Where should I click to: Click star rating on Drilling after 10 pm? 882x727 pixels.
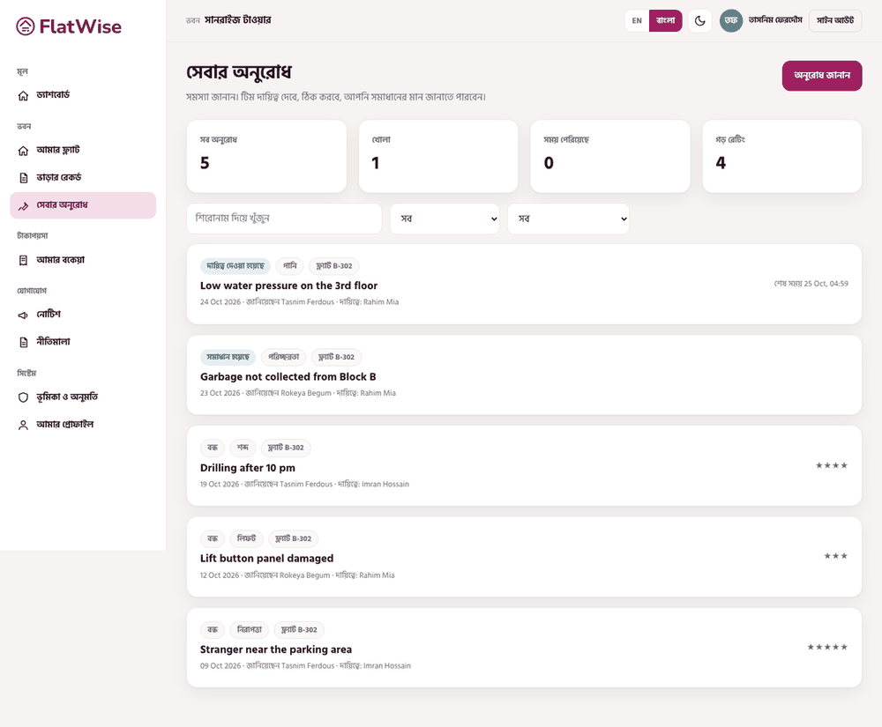tap(832, 465)
